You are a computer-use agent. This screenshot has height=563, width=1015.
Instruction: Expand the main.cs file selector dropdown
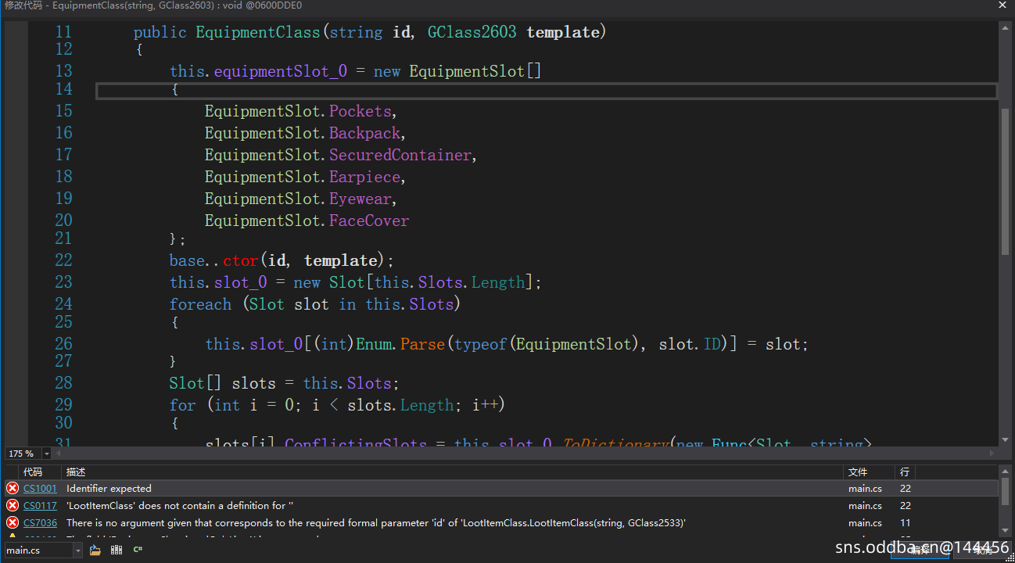(77, 550)
